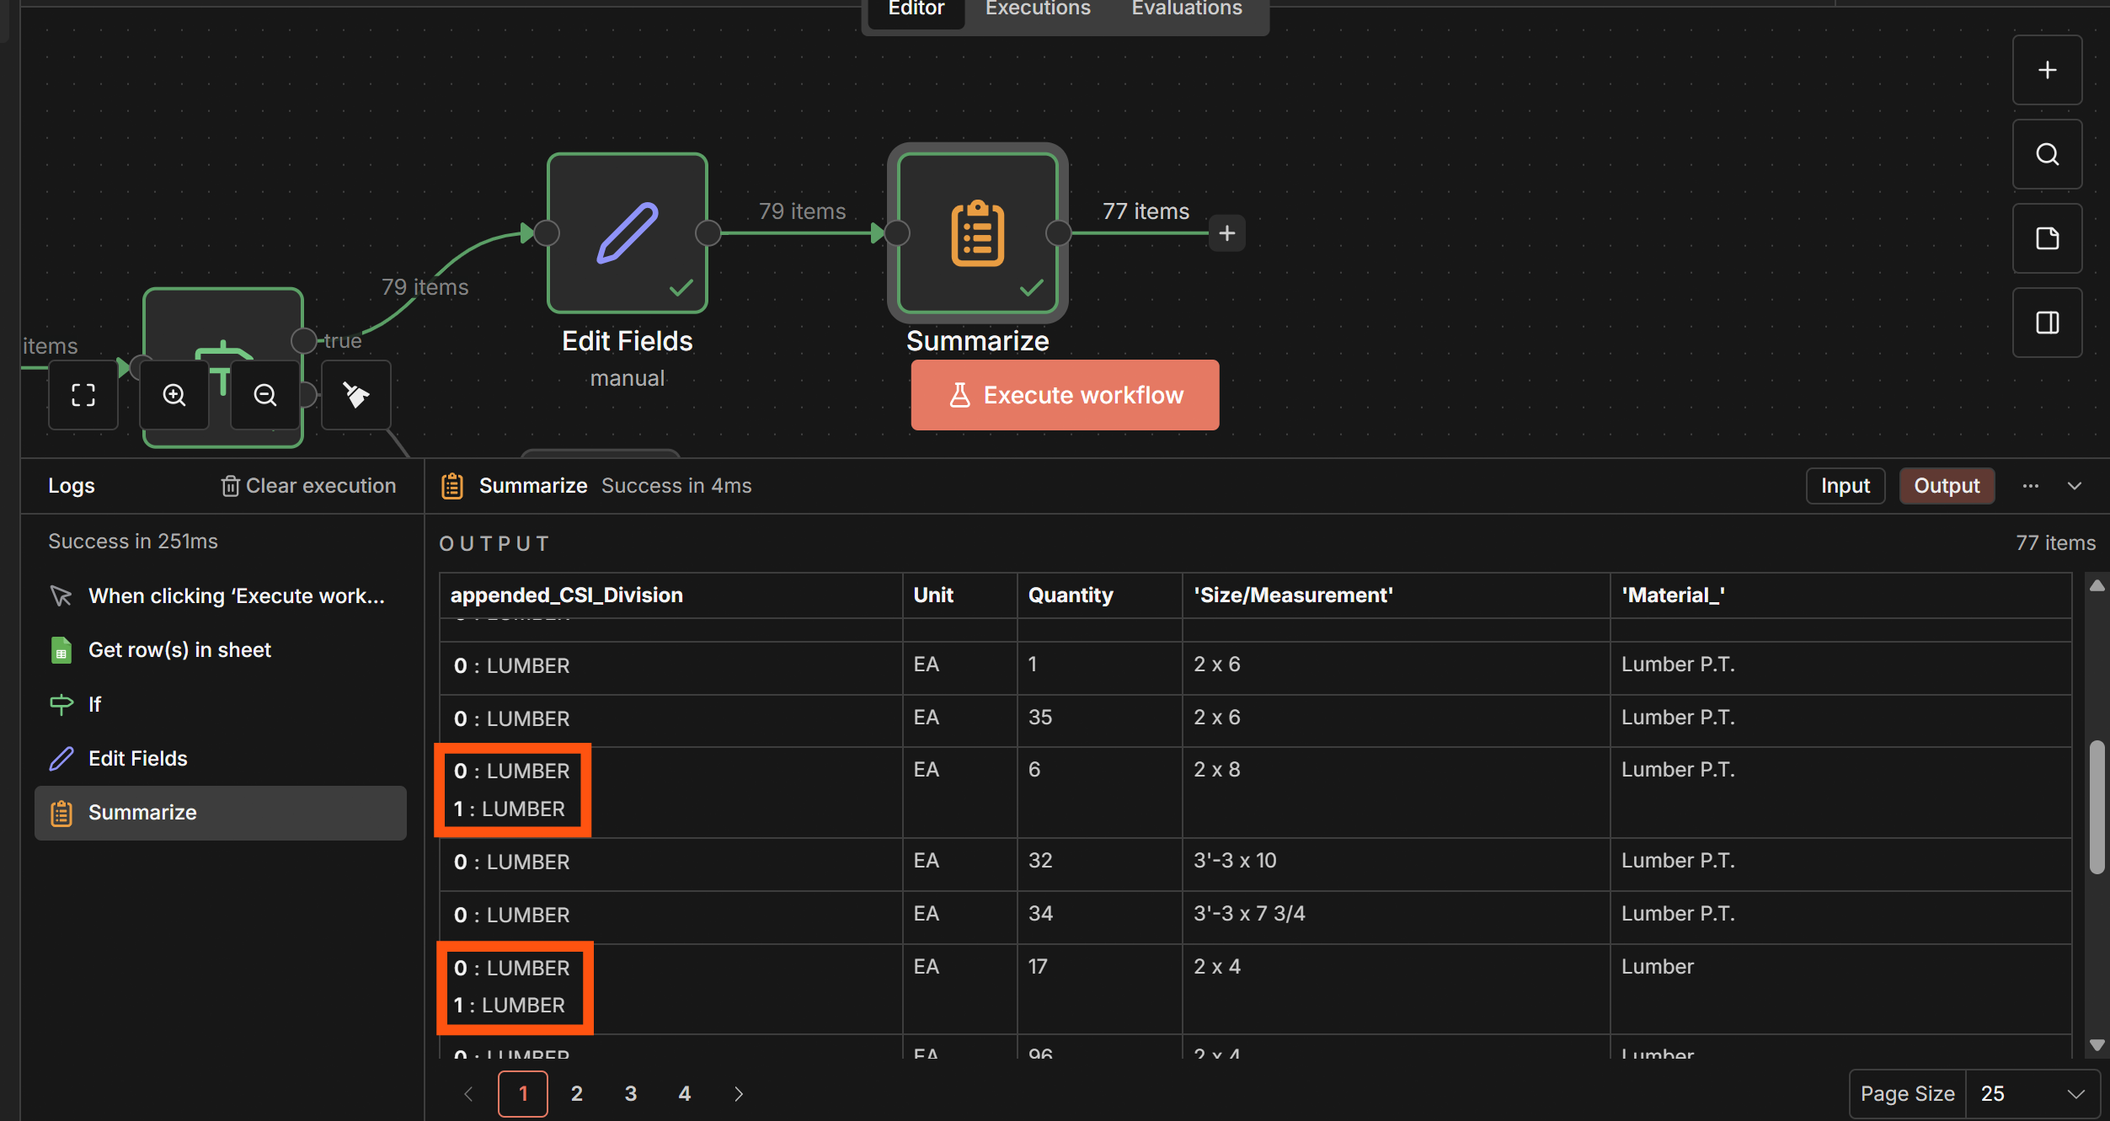Toggle the side panel layout icon

[x=2047, y=323]
